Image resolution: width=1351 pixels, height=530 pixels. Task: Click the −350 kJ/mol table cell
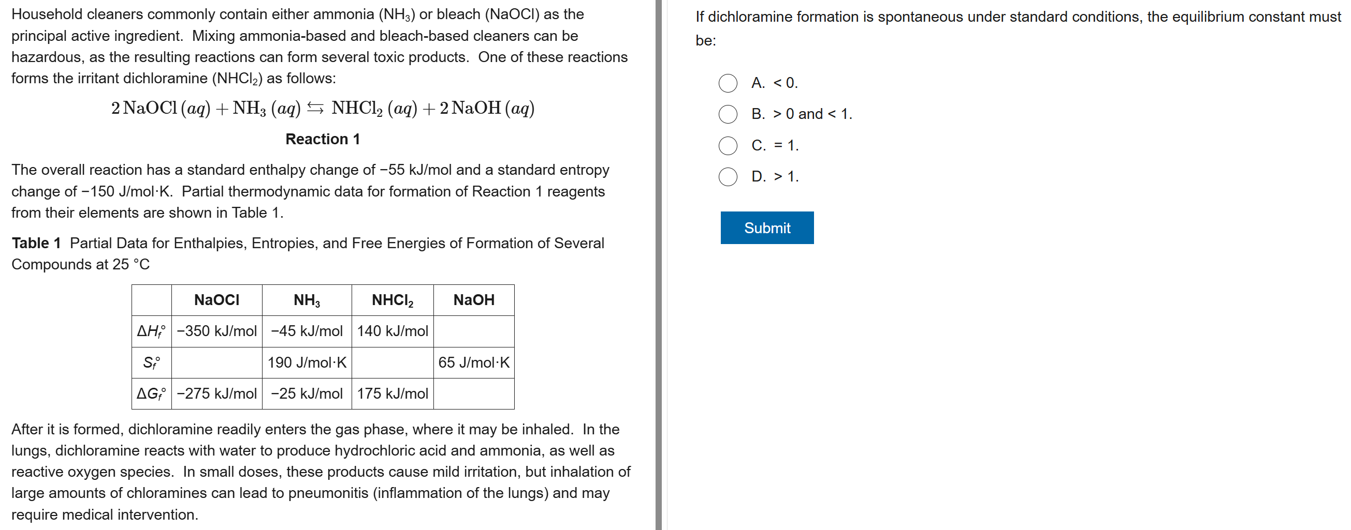point(216,331)
